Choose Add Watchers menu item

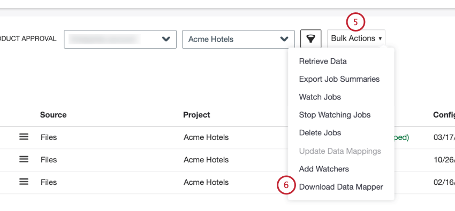(324, 169)
